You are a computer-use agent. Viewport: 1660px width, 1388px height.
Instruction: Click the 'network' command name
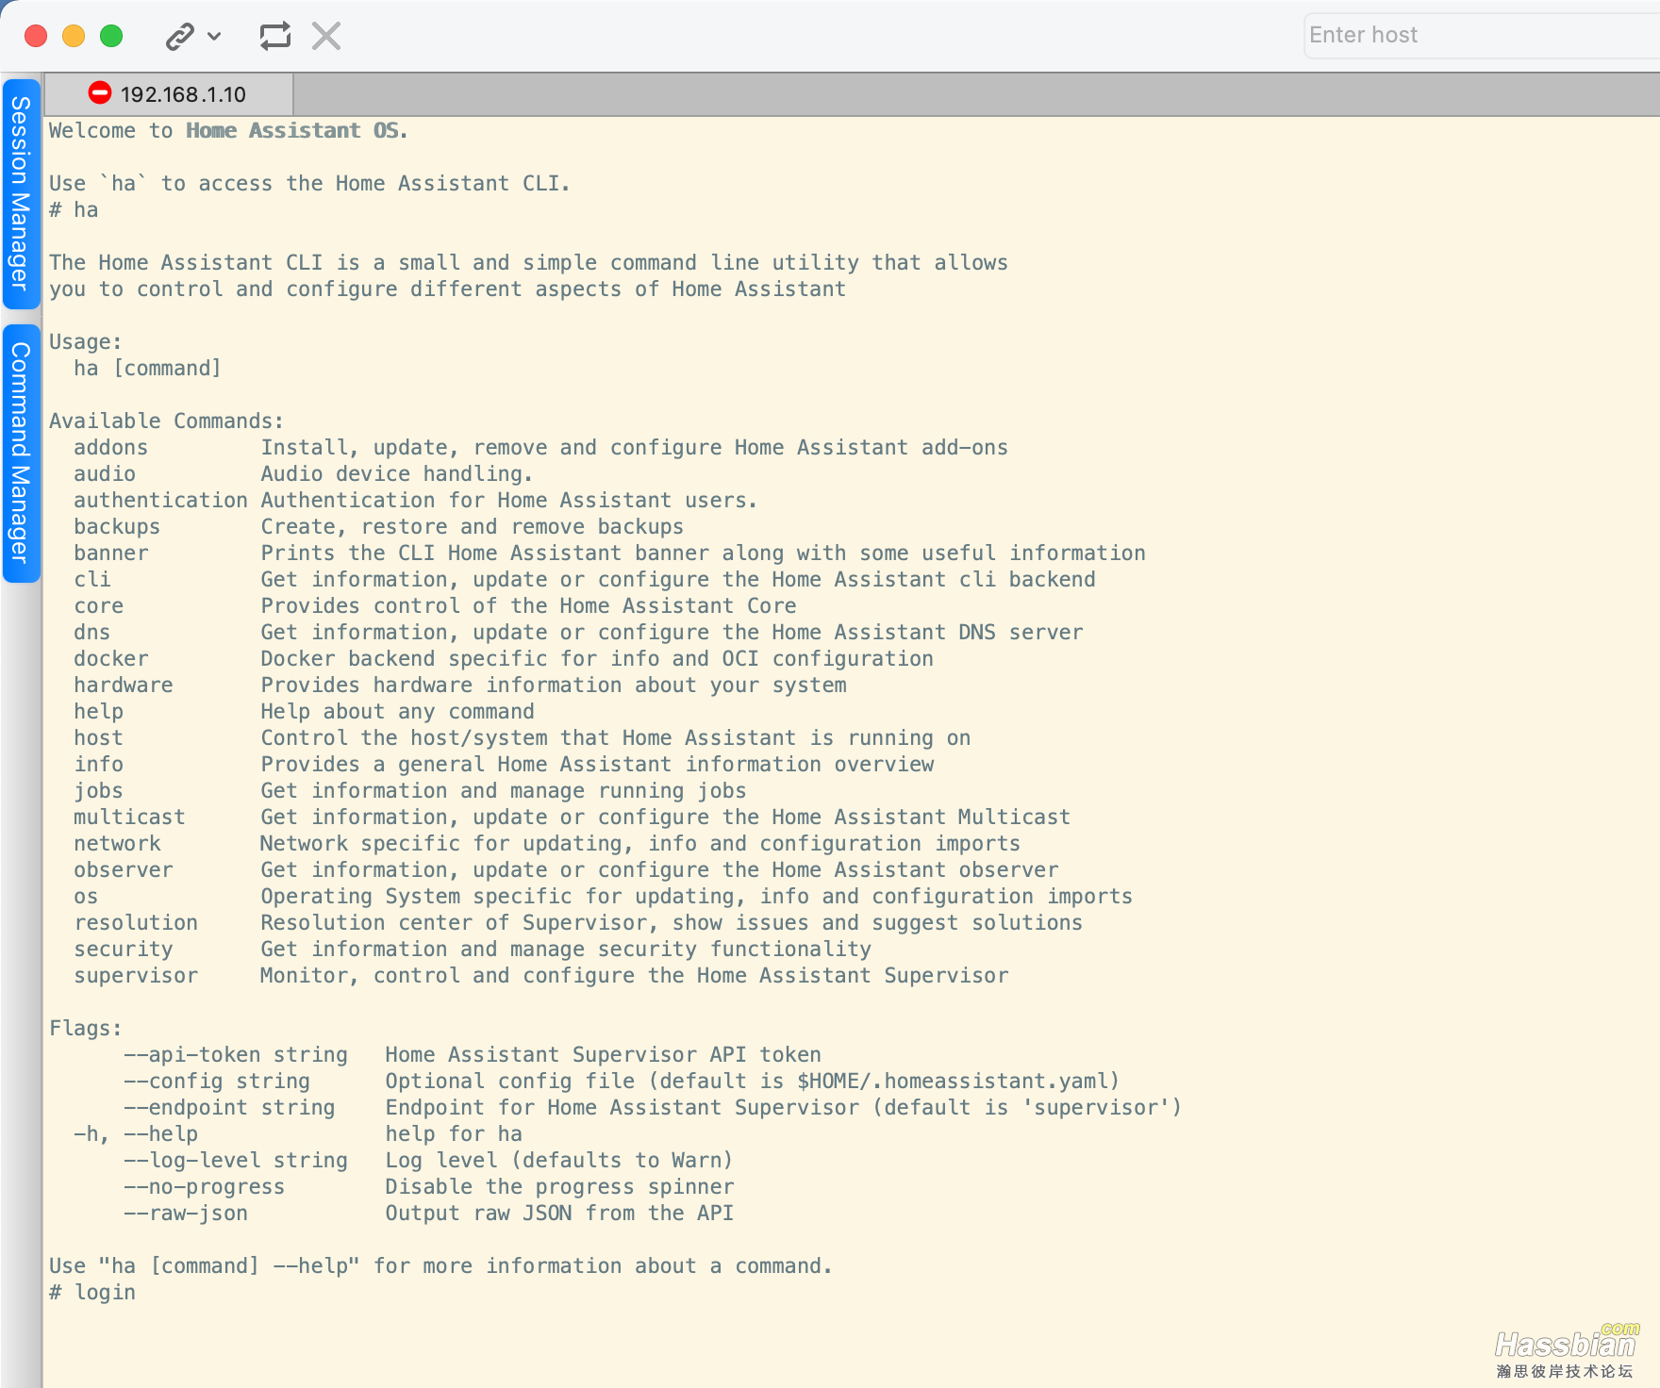click(118, 844)
